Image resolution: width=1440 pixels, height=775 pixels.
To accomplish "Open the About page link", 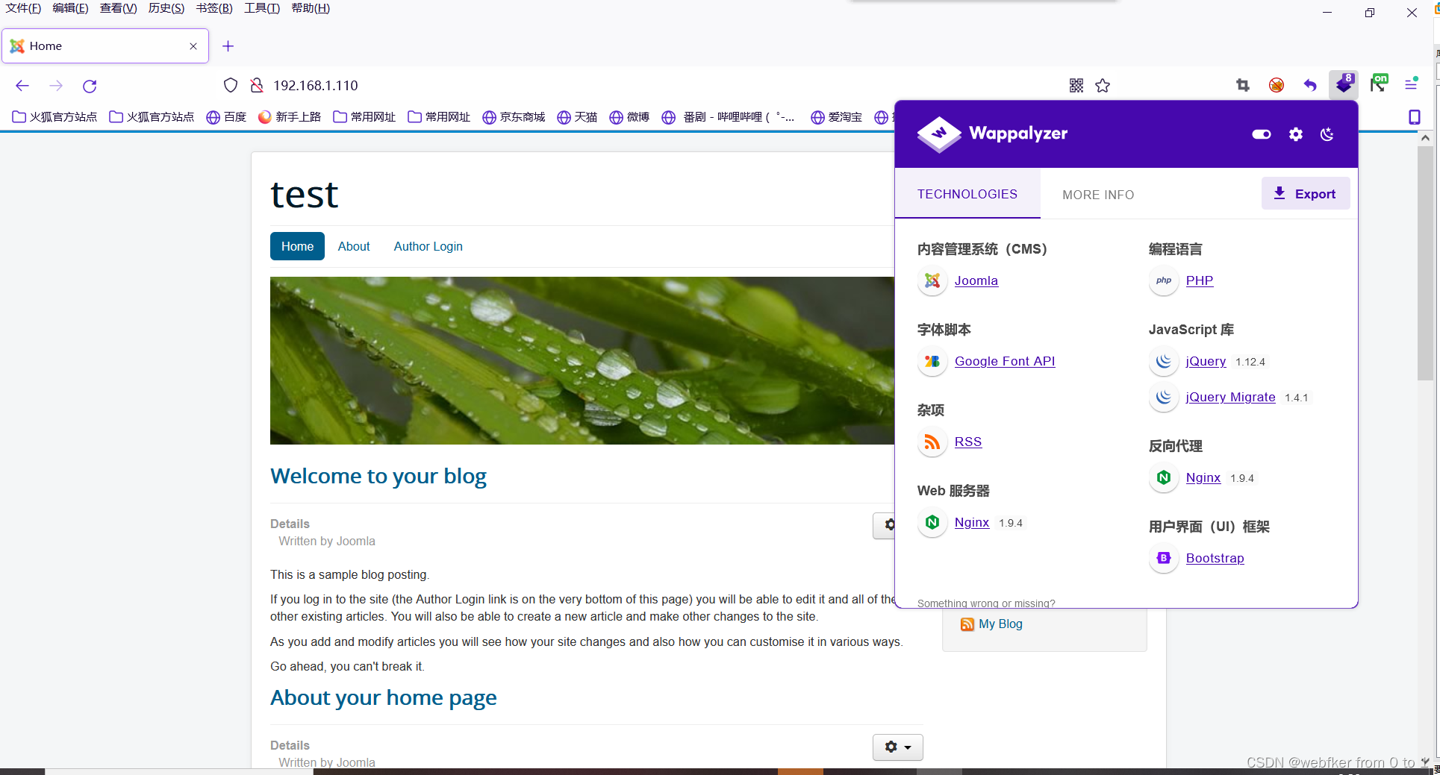I will tap(354, 246).
